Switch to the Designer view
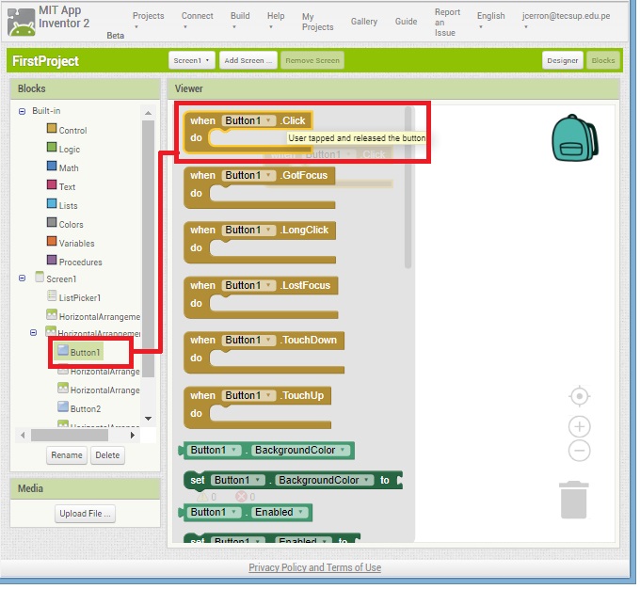The width and height of the screenshot is (640, 589). click(x=563, y=60)
